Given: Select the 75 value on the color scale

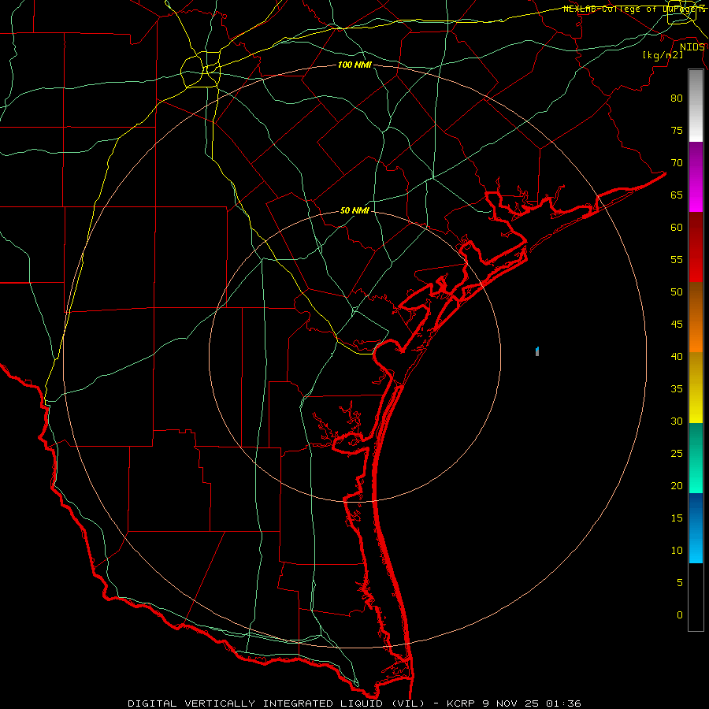Looking at the screenshot, I should point(677,130).
